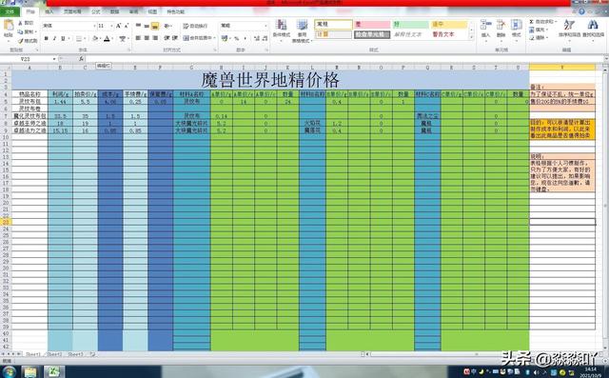Apply the green Good cell style
Image resolution: width=609 pixels, height=378 pixels.
tap(410, 25)
